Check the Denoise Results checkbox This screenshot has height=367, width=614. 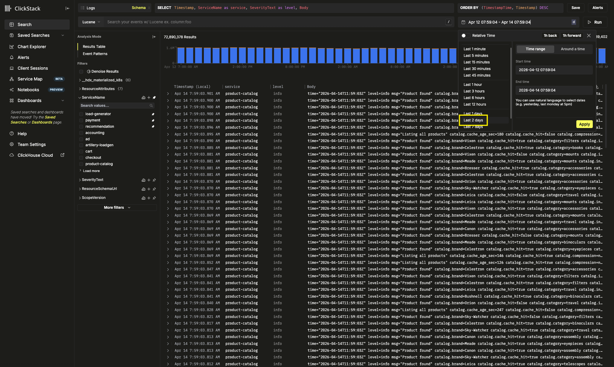coord(81,71)
